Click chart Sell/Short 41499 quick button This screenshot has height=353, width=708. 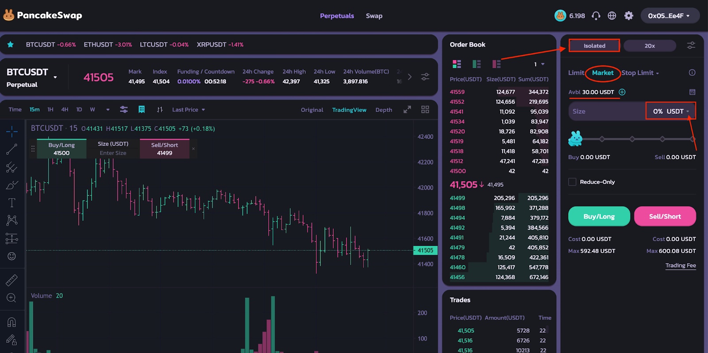(x=165, y=149)
